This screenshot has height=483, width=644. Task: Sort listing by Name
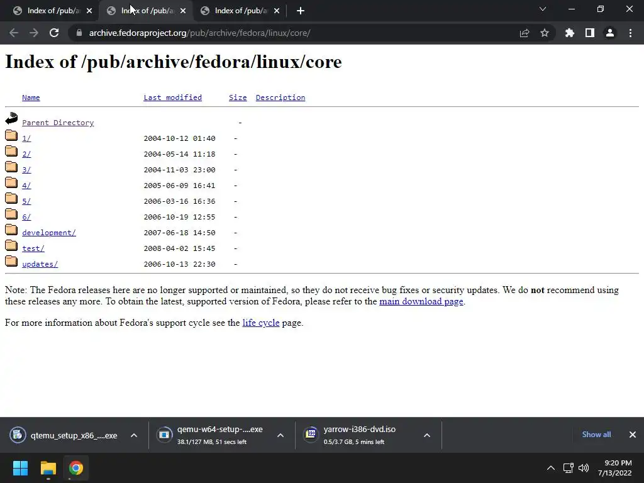31,97
